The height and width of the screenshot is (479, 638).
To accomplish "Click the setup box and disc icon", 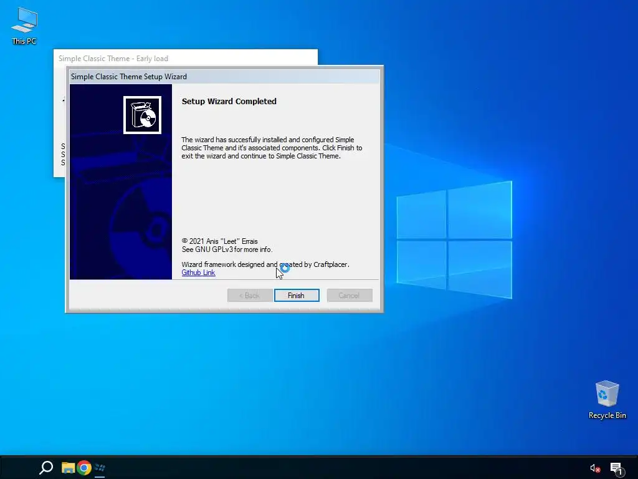I will (143, 115).
